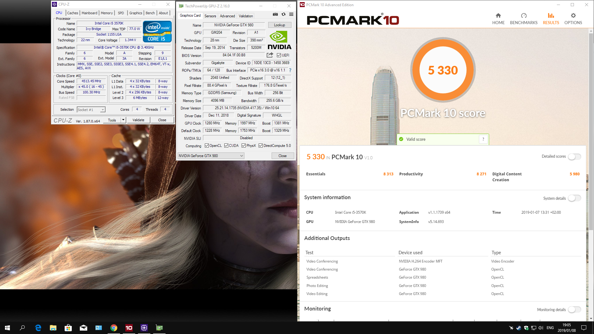This screenshot has width=594, height=334.
Task: Toggle the PhysX checkbox
Action: (x=243, y=146)
